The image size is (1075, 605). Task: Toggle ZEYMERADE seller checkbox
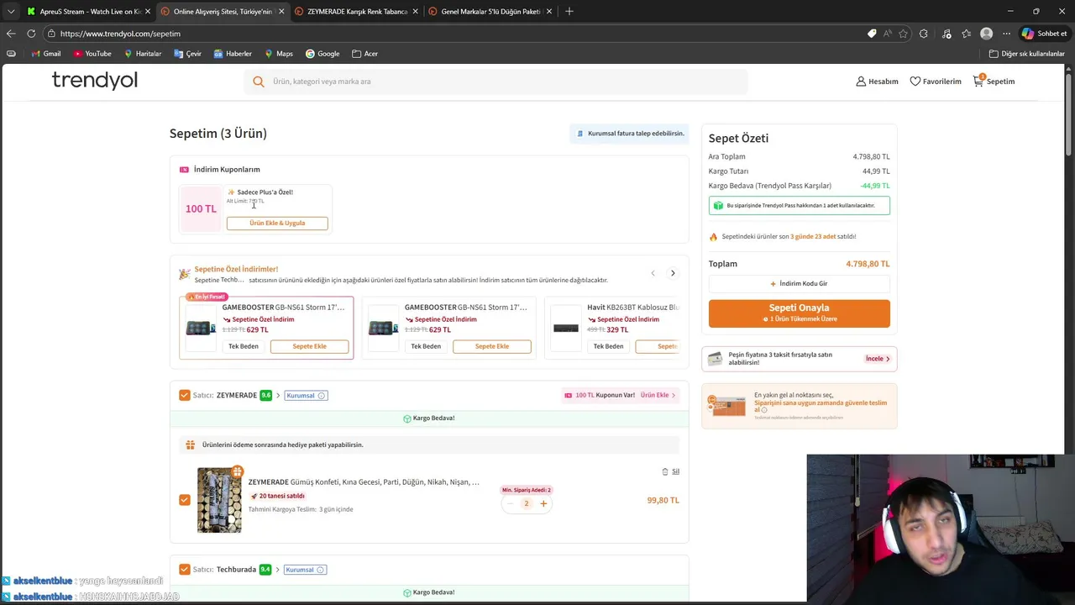click(x=184, y=395)
